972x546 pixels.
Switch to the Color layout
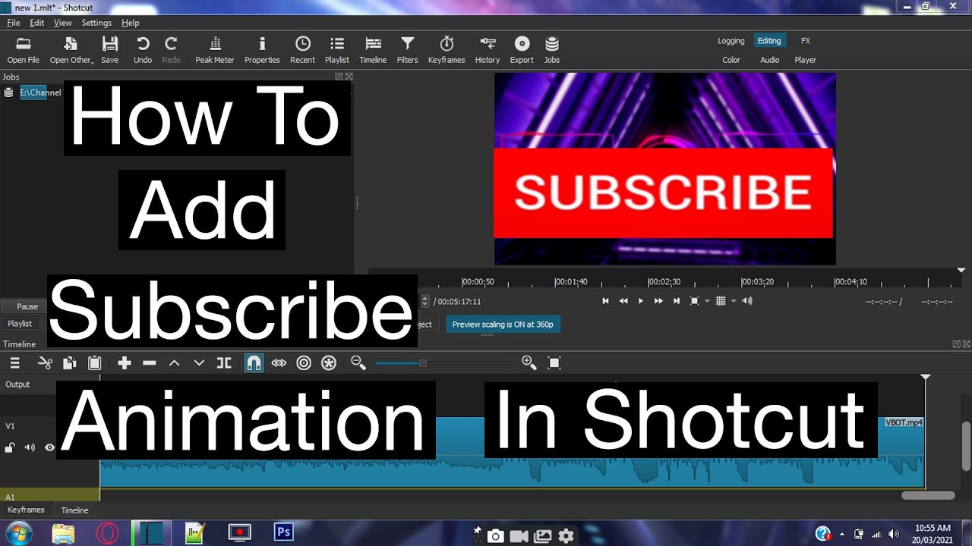click(731, 60)
